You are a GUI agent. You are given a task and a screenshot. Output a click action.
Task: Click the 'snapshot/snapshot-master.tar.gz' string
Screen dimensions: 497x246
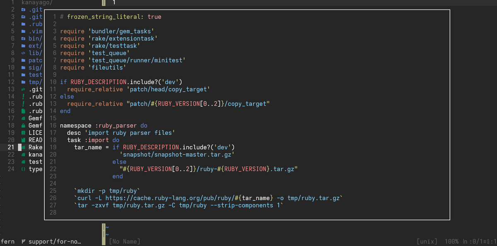click(x=177, y=154)
